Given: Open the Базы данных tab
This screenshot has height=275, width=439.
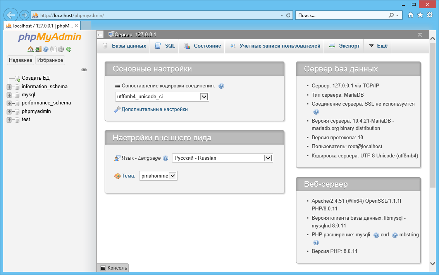Looking at the screenshot, I should click(124, 46).
